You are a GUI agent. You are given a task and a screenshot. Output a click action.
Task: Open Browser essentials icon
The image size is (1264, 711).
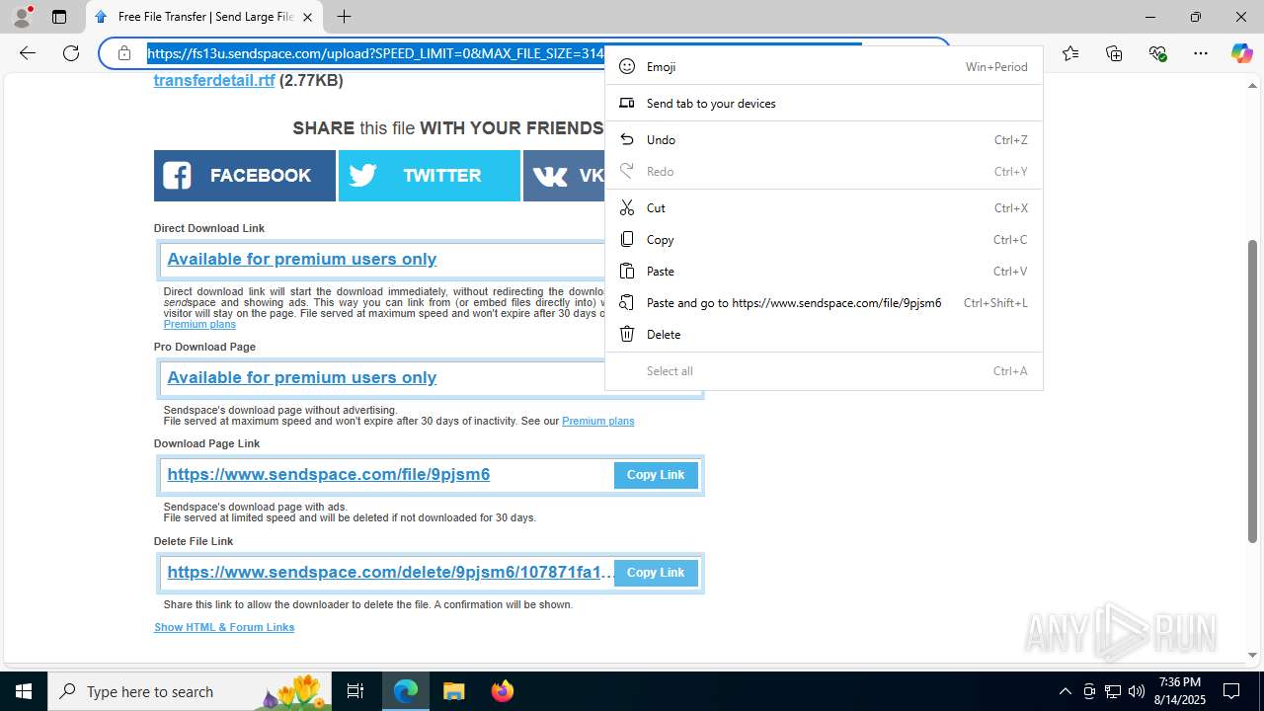[x=1157, y=53]
